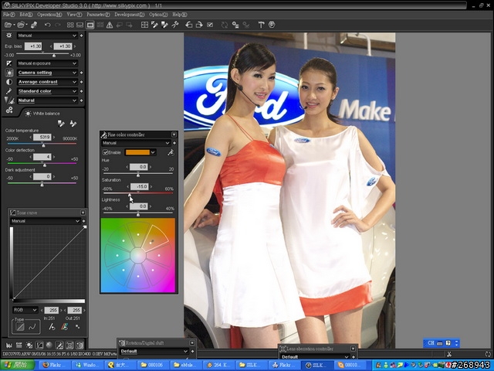
Task: Pick gray balance tool under White balance
Action: 61,124
